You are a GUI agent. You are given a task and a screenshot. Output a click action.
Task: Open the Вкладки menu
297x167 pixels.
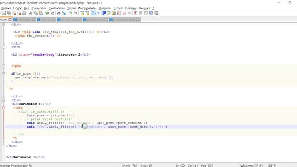[x=144, y=8]
